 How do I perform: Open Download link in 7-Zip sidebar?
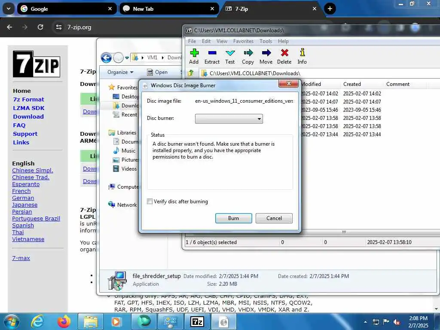click(28, 117)
